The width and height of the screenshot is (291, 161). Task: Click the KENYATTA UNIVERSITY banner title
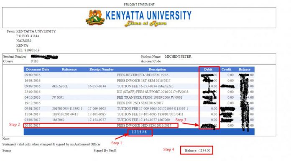tap(148, 15)
